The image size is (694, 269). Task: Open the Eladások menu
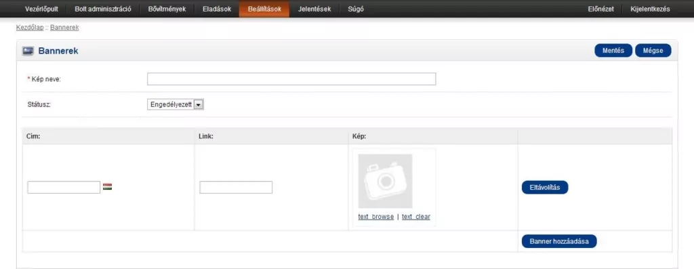tap(217, 9)
